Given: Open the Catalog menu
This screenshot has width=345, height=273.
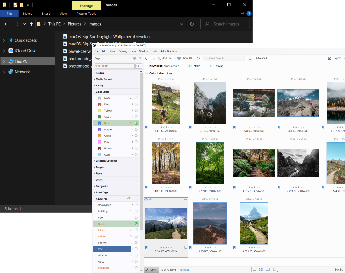Looking at the screenshot, I should coord(123,51).
